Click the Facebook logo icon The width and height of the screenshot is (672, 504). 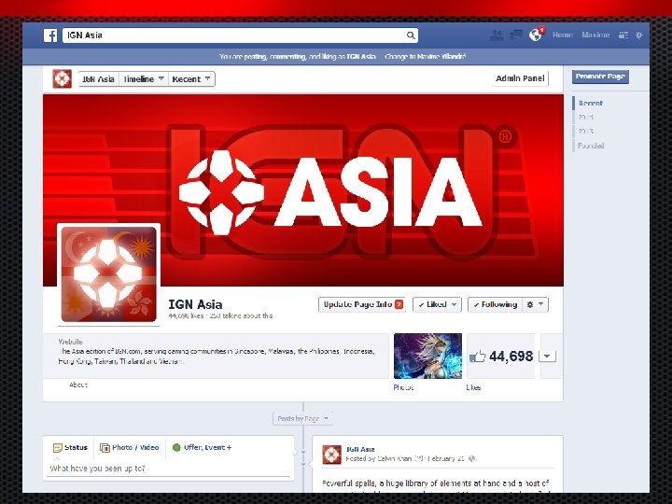50,35
